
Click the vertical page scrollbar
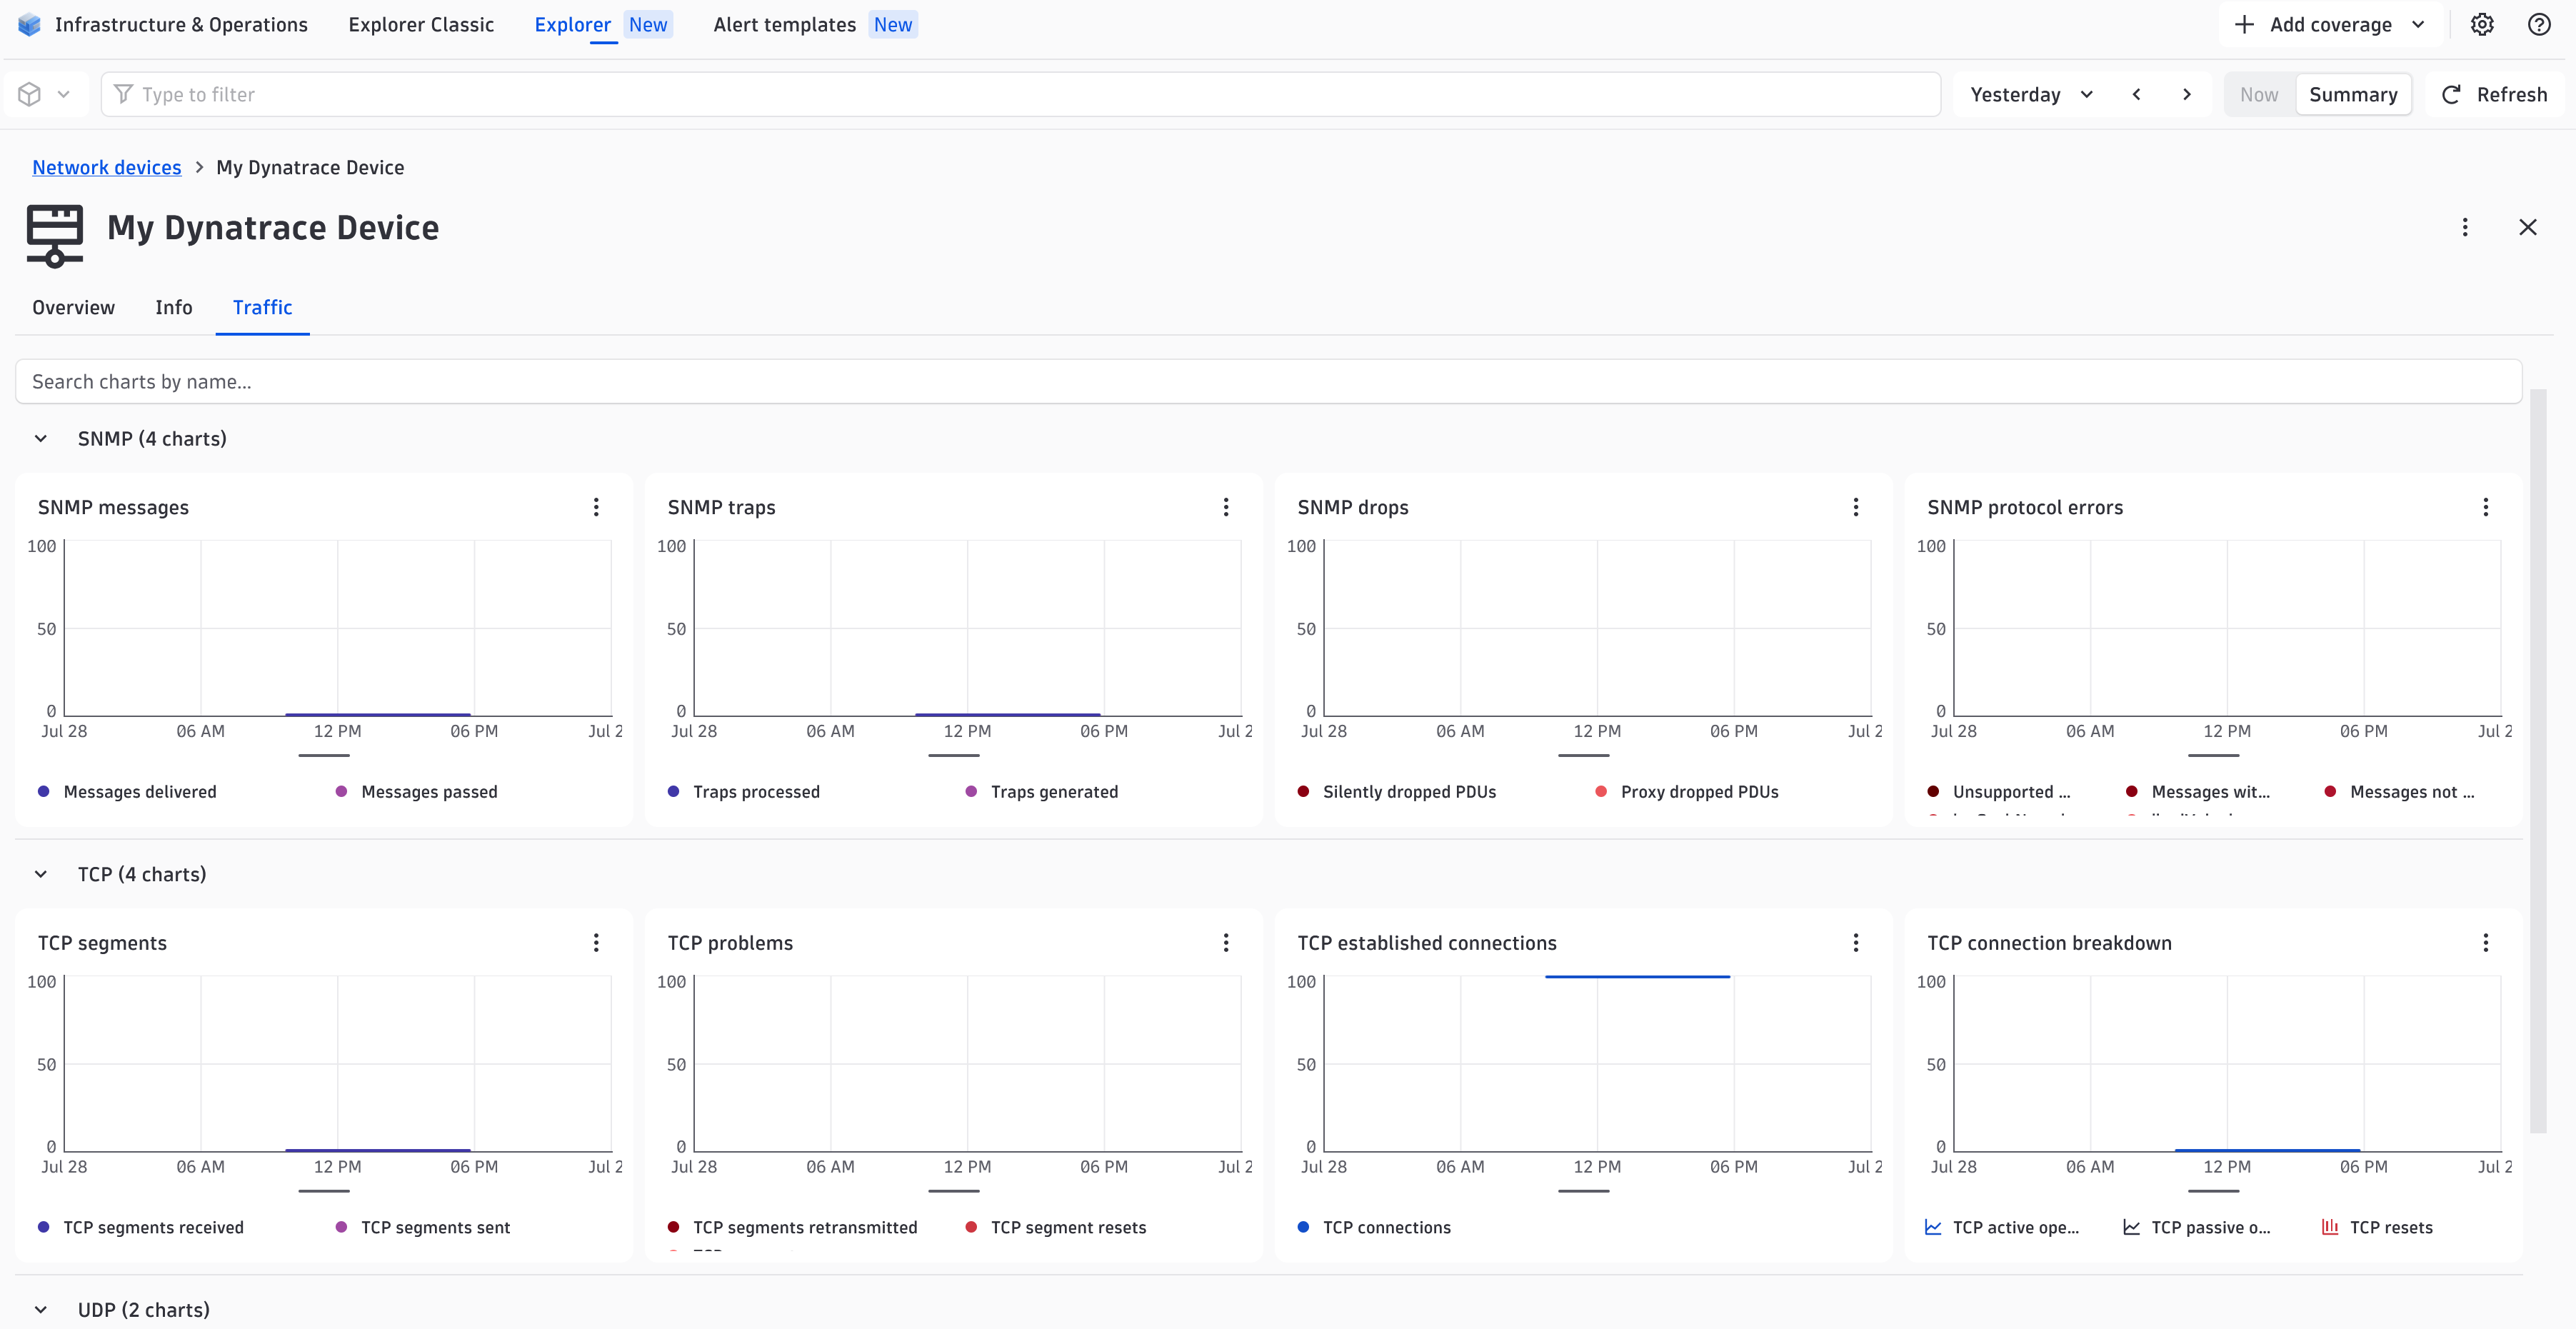pyautogui.click(x=2538, y=760)
